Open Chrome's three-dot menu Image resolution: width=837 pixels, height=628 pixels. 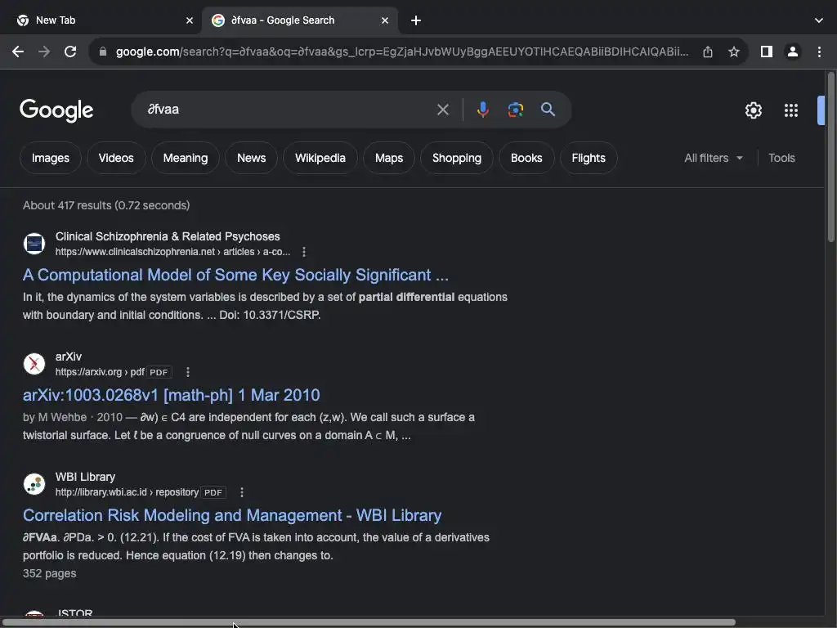(819, 52)
